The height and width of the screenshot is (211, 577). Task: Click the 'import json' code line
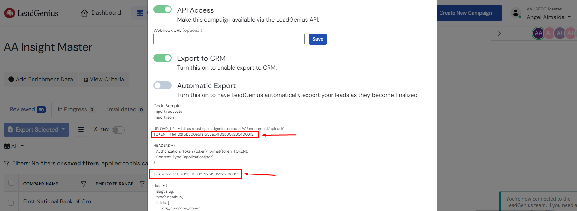tap(164, 117)
